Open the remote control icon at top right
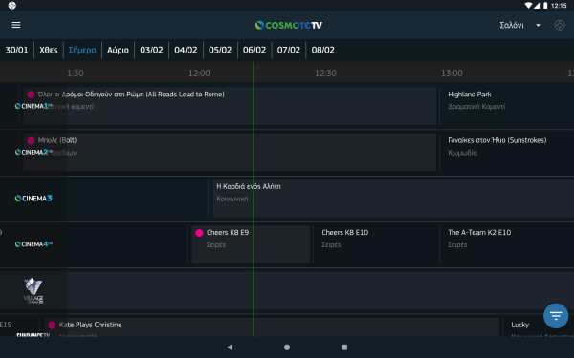The image size is (574, 358). 559,25
